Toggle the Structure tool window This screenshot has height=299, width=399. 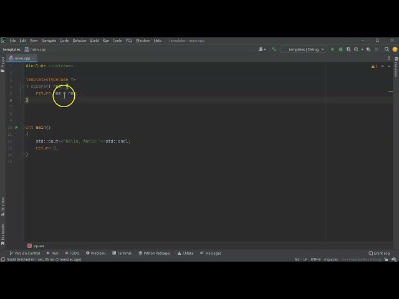point(2,206)
